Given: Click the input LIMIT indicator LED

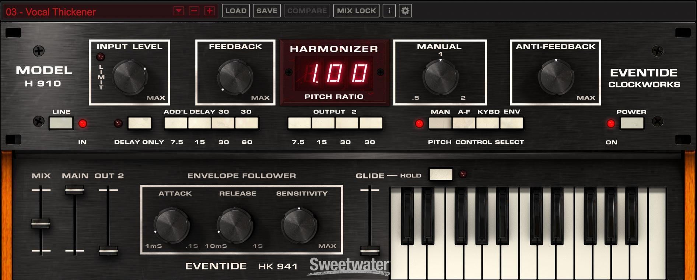Looking at the screenshot, I should 100,57.
